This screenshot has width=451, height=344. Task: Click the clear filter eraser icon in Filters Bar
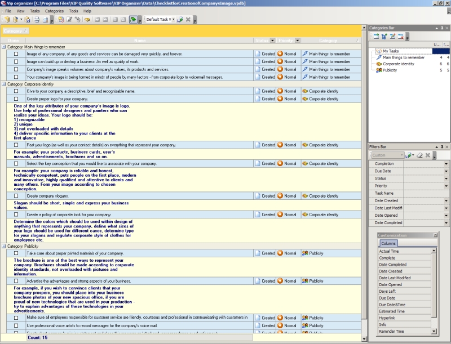[419, 155]
